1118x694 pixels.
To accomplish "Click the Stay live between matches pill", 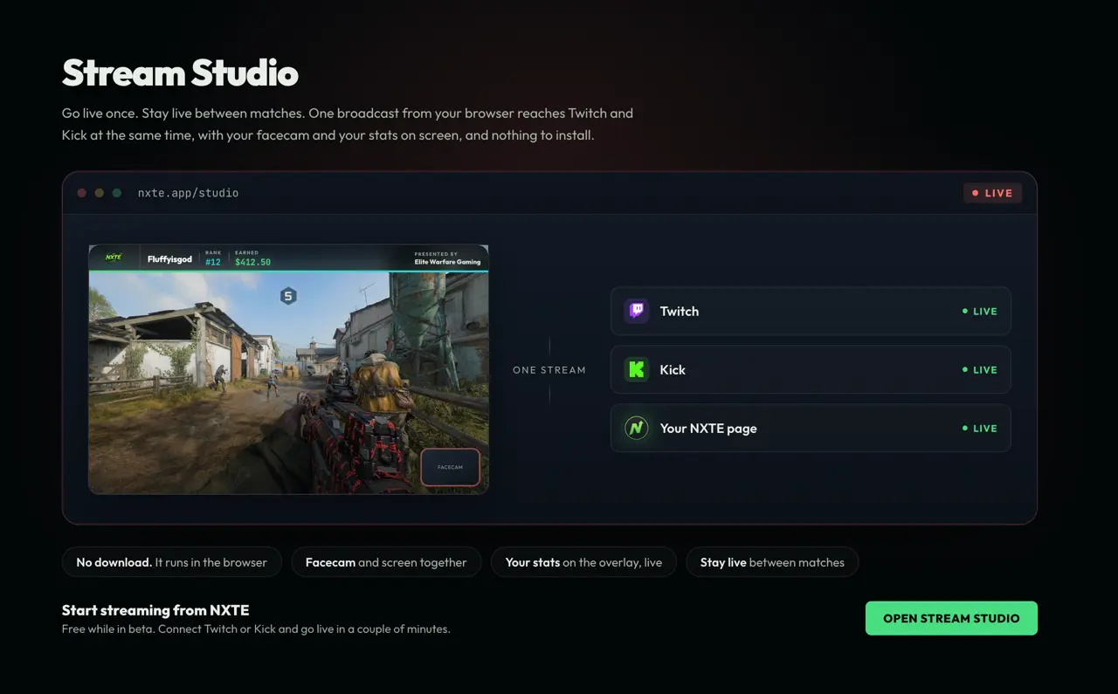I will point(772,562).
